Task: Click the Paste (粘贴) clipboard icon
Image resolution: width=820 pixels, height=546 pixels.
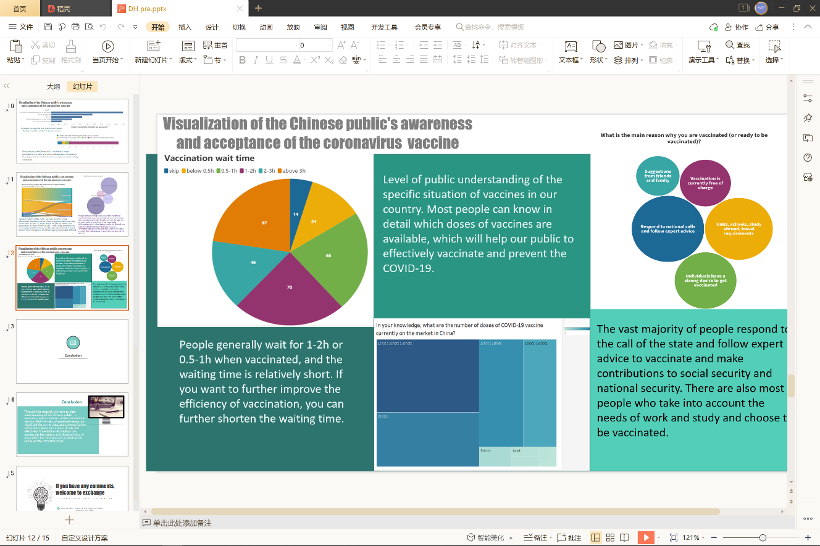Action: (16, 46)
